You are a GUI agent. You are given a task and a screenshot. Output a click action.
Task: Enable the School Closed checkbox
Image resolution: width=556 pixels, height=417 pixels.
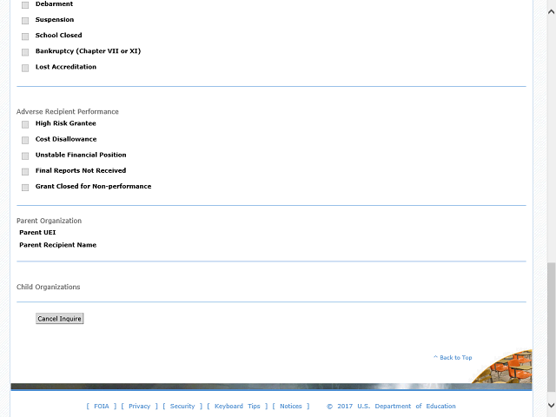25,36
